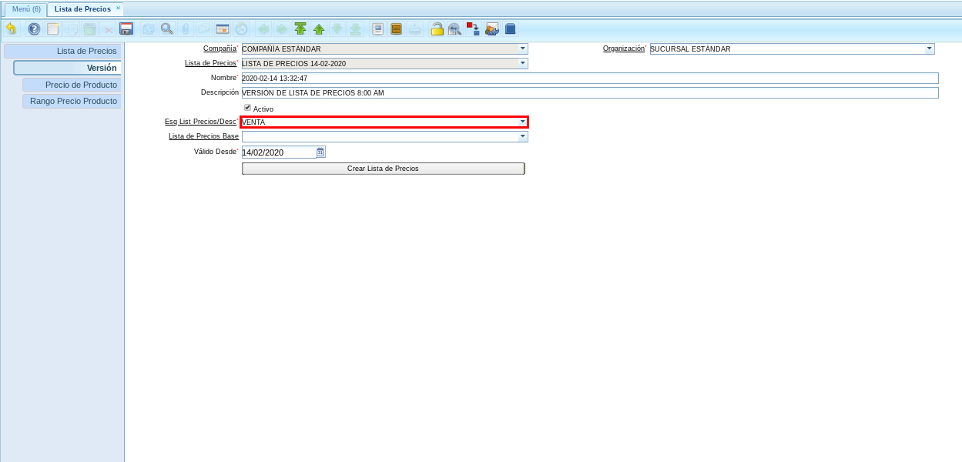Click the Zoom Across icon
This screenshot has height=462, width=962.
point(455,29)
